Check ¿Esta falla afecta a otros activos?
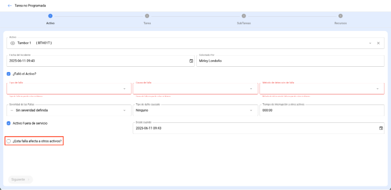391x190 pixels. point(9,141)
